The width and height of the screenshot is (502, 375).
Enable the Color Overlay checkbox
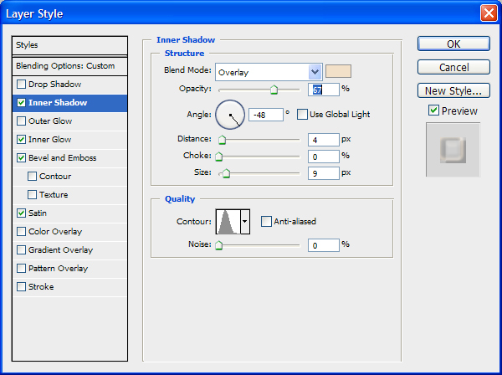tap(21, 232)
